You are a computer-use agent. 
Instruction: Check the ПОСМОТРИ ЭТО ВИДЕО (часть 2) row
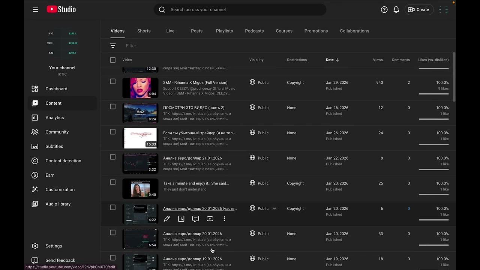[113, 106]
